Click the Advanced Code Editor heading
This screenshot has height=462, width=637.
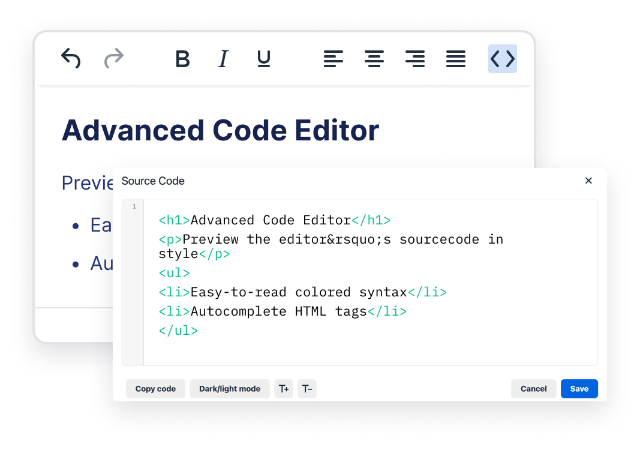[x=220, y=130]
